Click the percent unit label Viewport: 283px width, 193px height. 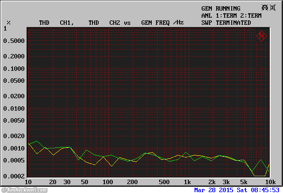click(x=8, y=23)
